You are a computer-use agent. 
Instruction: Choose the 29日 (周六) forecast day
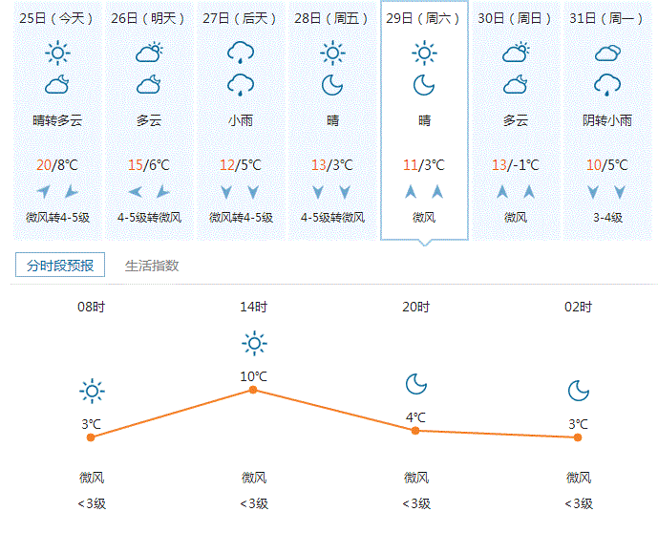point(424,18)
